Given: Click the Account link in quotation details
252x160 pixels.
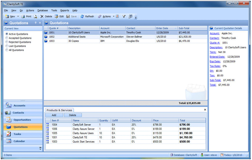Looking at the screenshot, I should click(x=215, y=33).
